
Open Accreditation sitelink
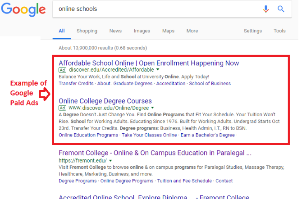[x=171, y=84]
